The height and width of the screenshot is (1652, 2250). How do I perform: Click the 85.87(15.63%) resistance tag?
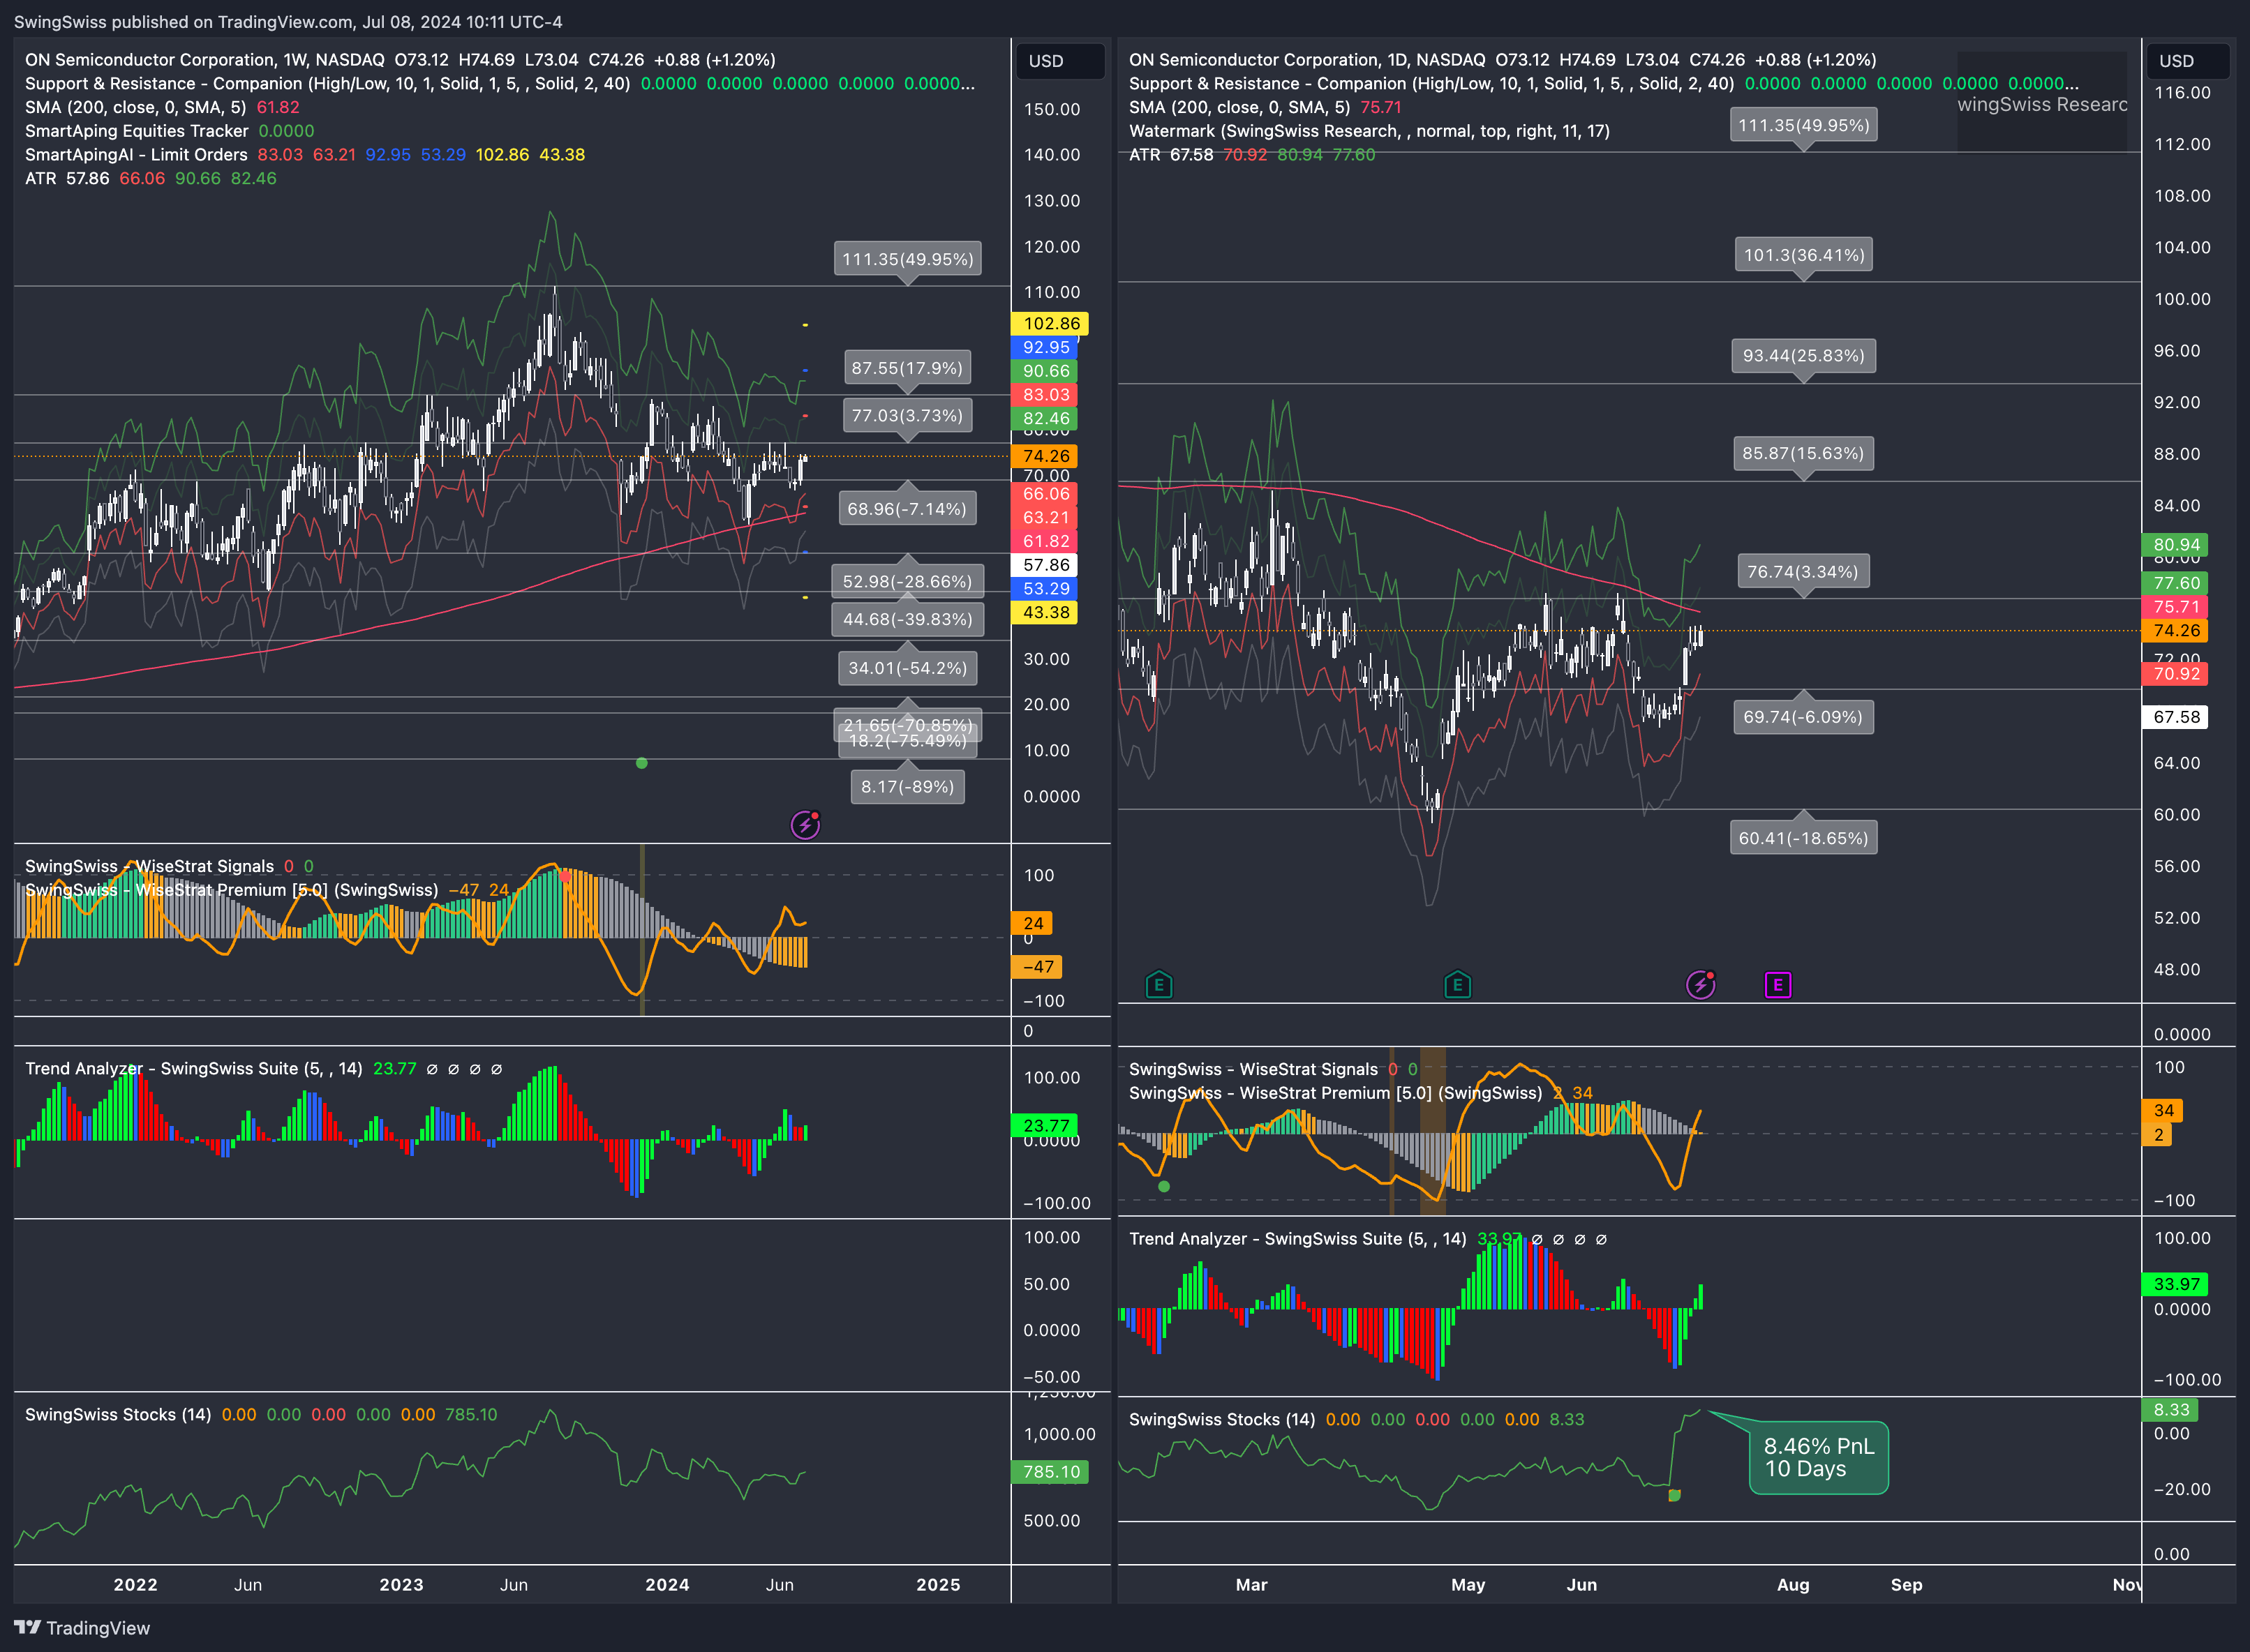1804,453
